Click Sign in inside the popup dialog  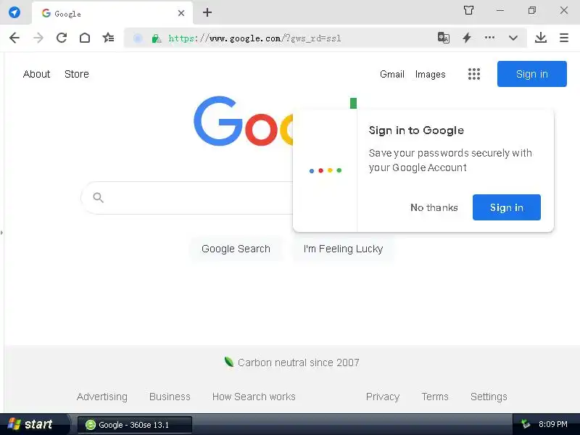[x=507, y=207]
